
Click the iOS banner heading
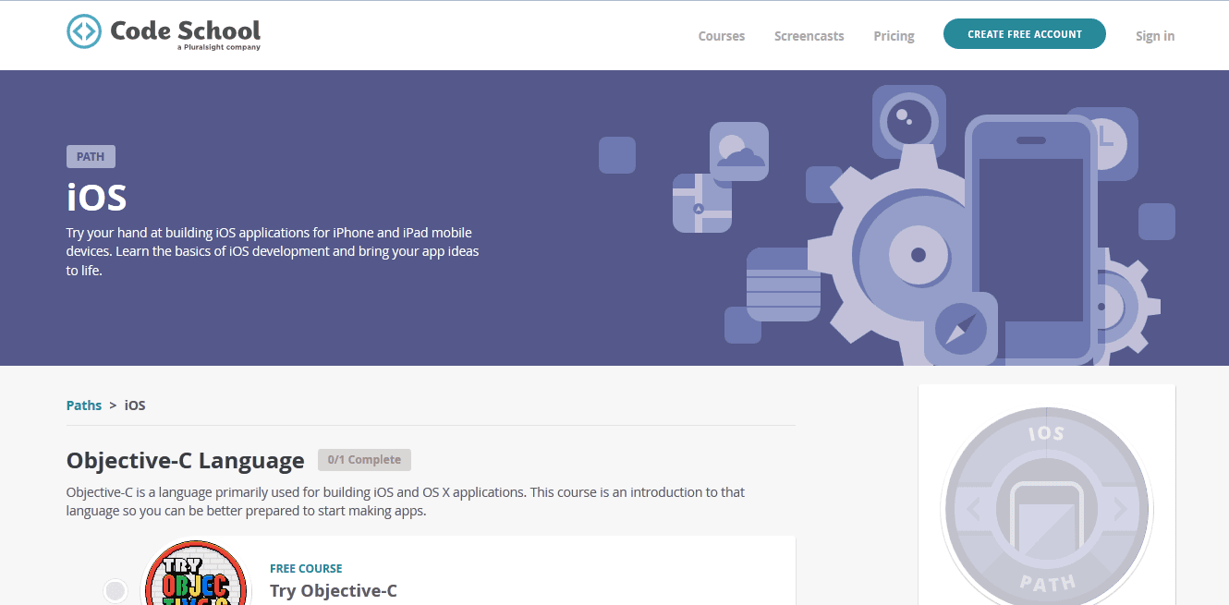96,198
